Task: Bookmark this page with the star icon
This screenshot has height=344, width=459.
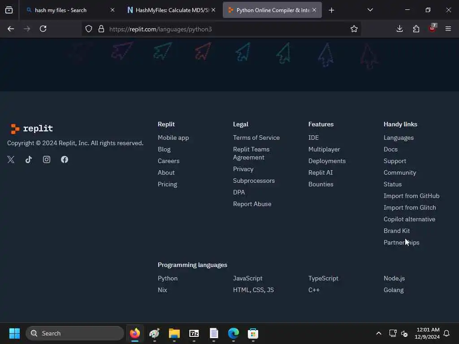Action: pyautogui.click(x=354, y=29)
